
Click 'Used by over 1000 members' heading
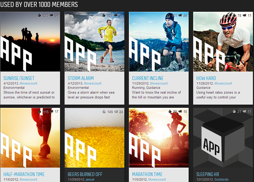click(39, 5)
